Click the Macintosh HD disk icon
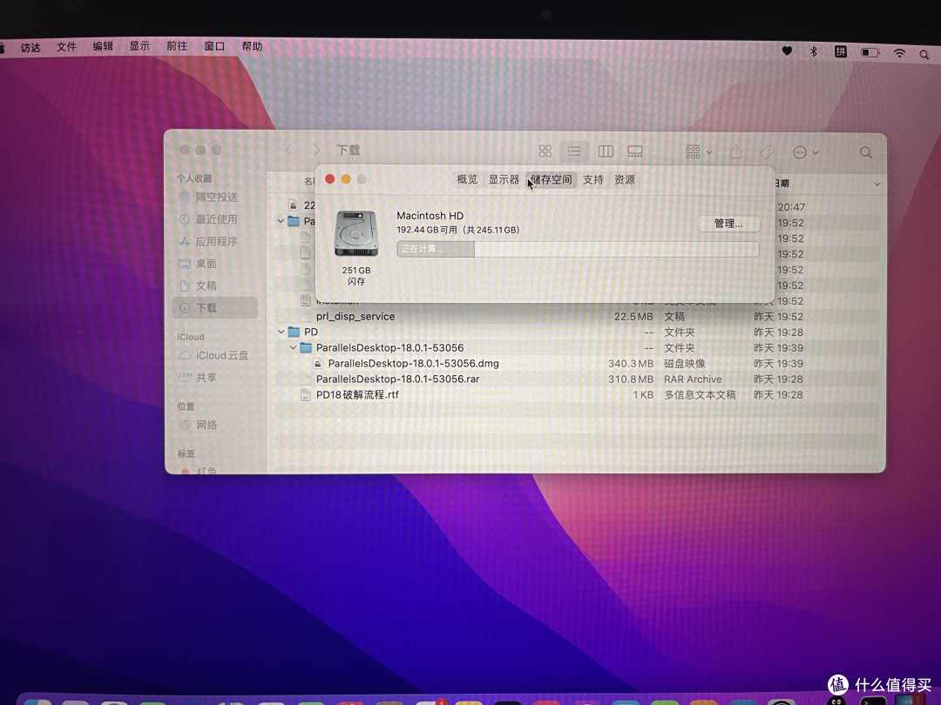Image resolution: width=941 pixels, height=705 pixels. (x=356, y=233)
